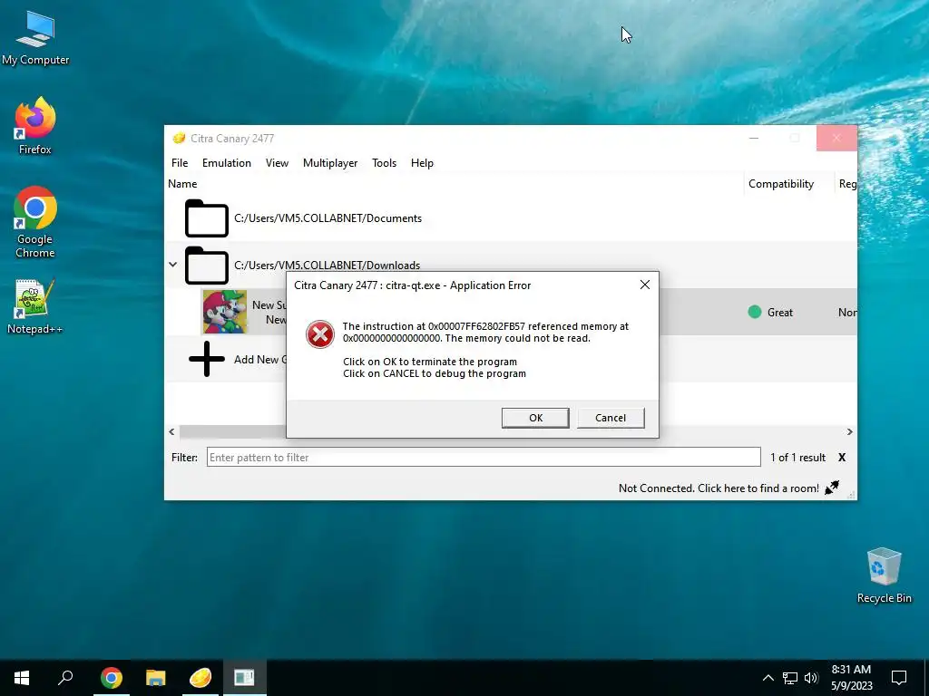Screen dimensions: 929x696
Task: Click OK to terminate the program
Action: tap(535, 418)
